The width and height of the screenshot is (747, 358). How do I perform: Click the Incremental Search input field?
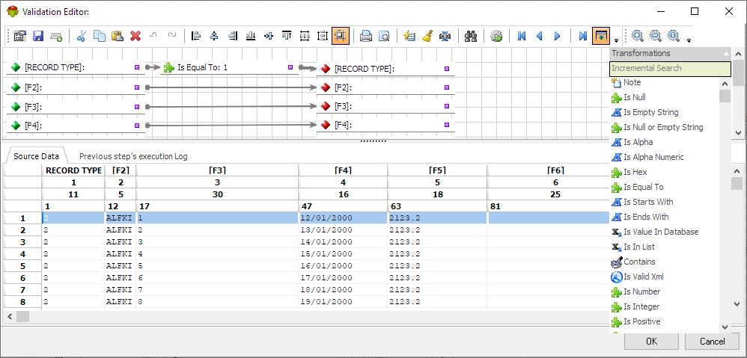[670, 69]
